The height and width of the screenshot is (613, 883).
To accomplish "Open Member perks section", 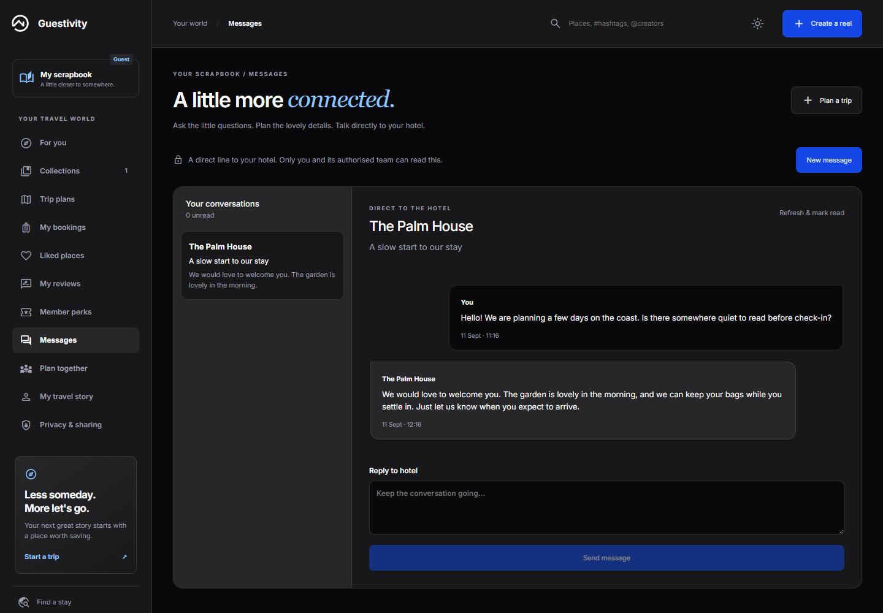I will pyautogui.click(x=75, y=312).
